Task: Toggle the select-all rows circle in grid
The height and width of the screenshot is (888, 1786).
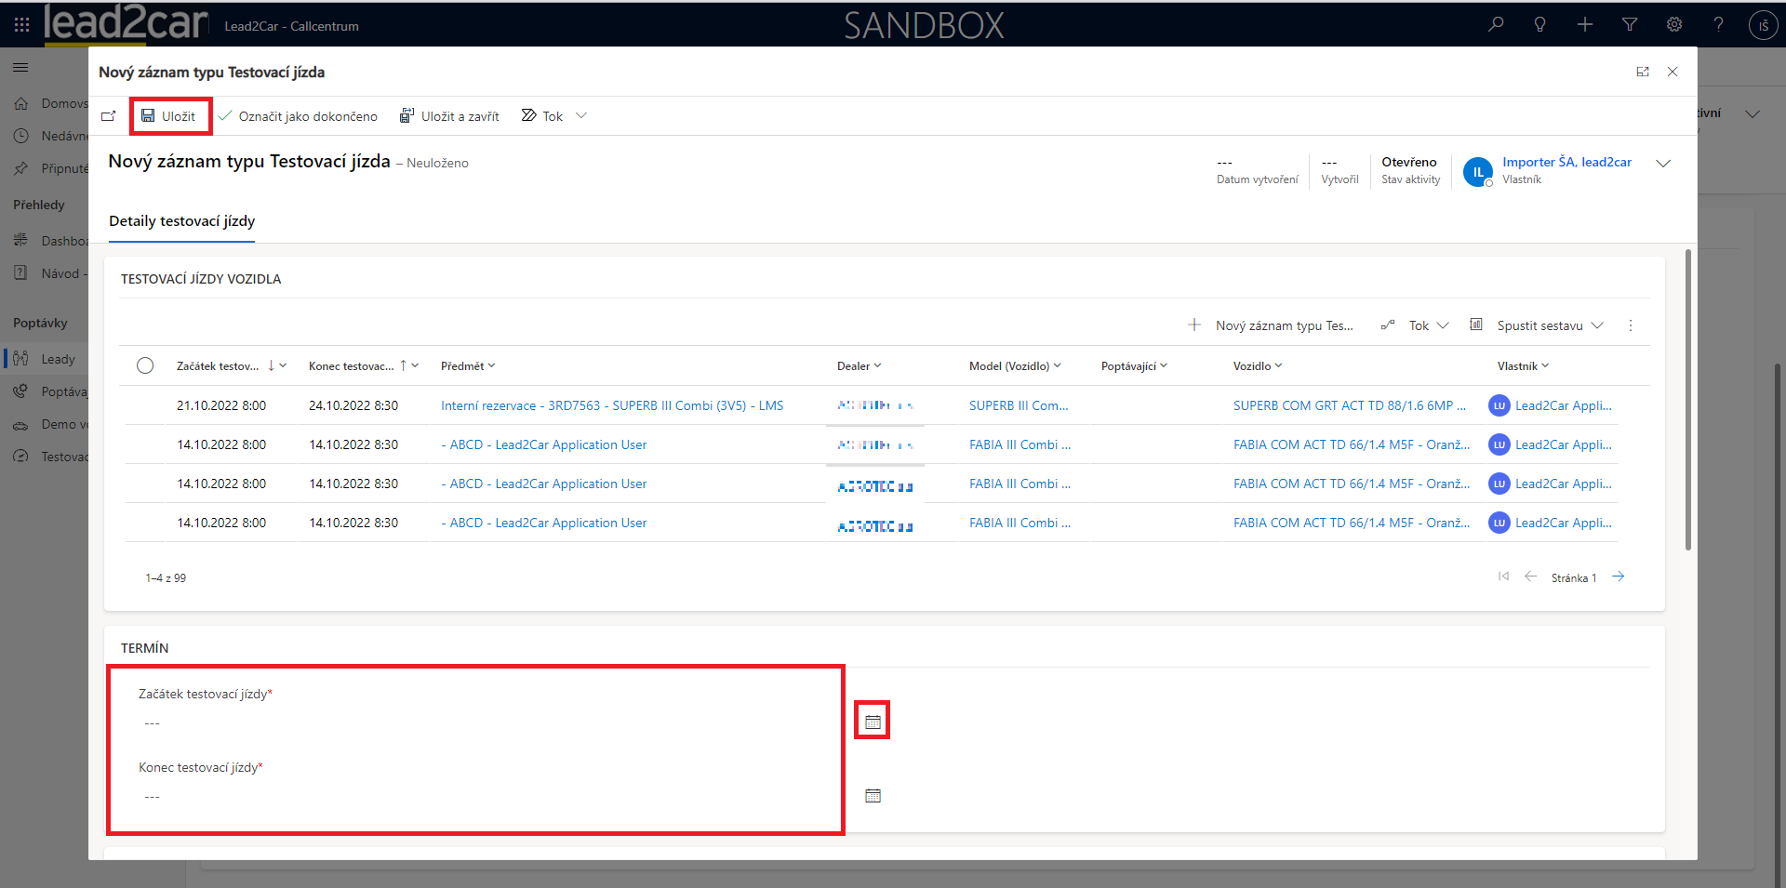Action: tap(145, 365)
